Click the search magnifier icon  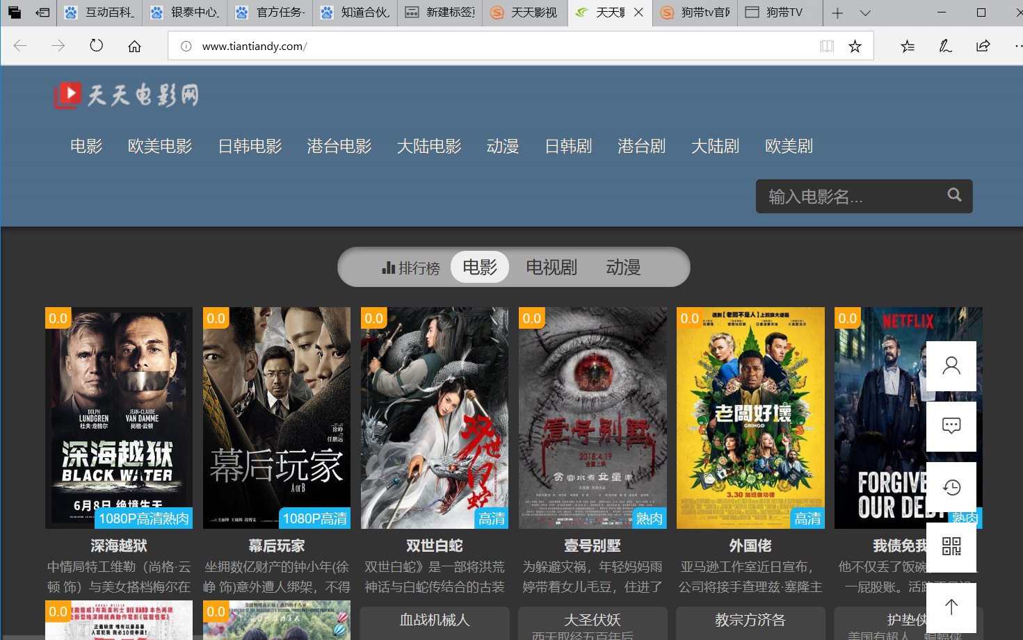pos(953,196)
